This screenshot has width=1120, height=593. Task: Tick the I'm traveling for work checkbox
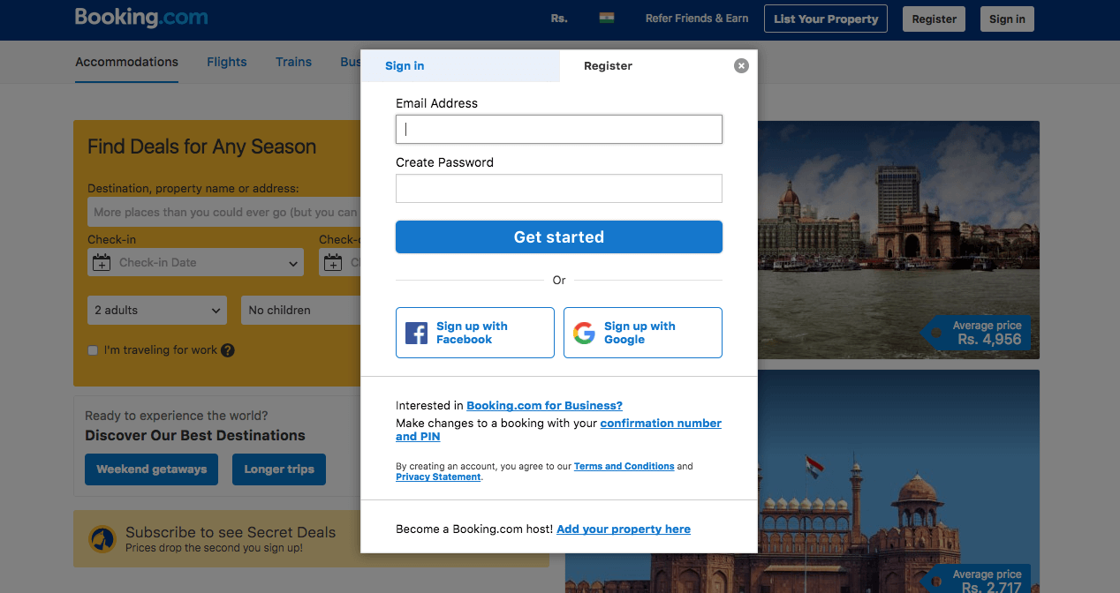[x=93, y=350]
